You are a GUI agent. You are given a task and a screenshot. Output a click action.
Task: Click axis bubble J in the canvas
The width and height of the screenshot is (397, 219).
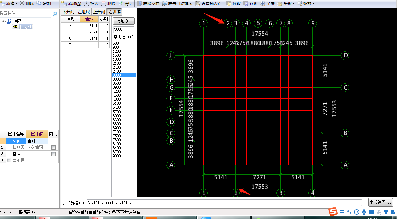click(171, 55)
